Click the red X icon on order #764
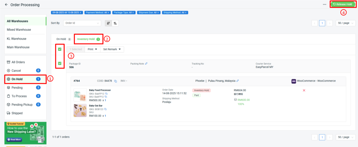The height and width of the screenshot is (147, 358). (304, 90)
